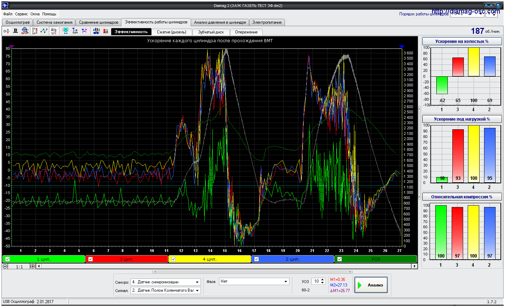
Task: Select the Эффективность sub-tab
Action: 131,32
